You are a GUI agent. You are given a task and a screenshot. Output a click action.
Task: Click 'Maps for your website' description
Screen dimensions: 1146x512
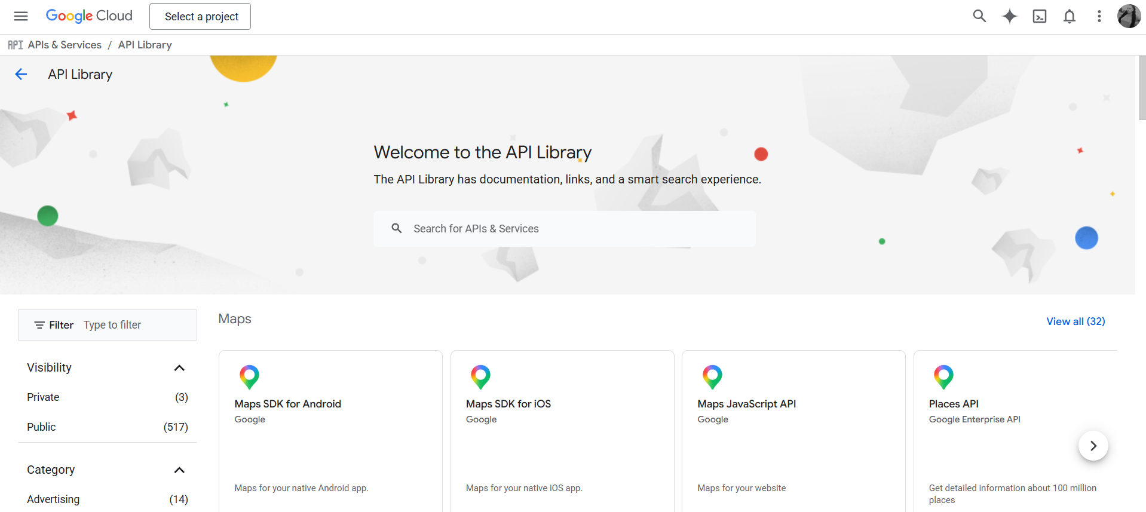click(741, 488)
